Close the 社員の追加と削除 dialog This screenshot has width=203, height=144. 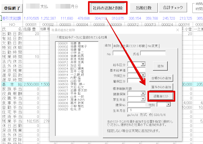pos(178,30)
